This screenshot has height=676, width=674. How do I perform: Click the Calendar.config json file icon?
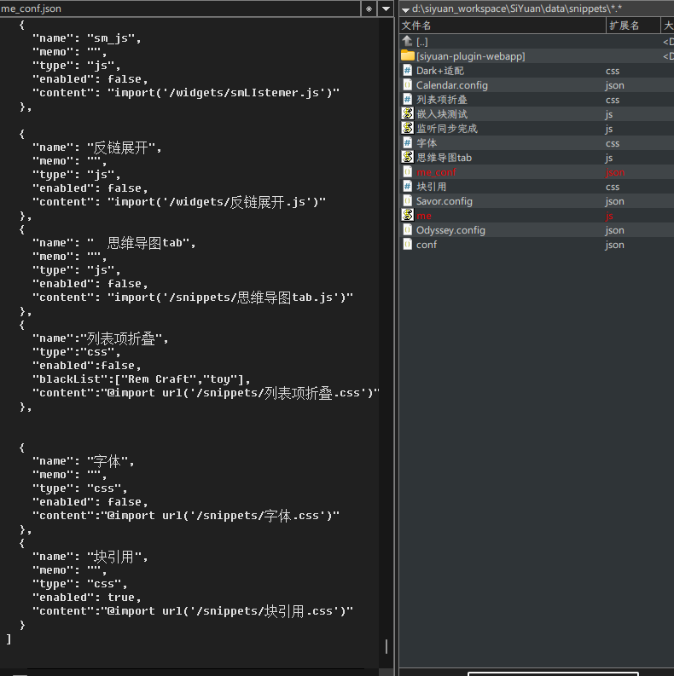click(x=407, y=85)
